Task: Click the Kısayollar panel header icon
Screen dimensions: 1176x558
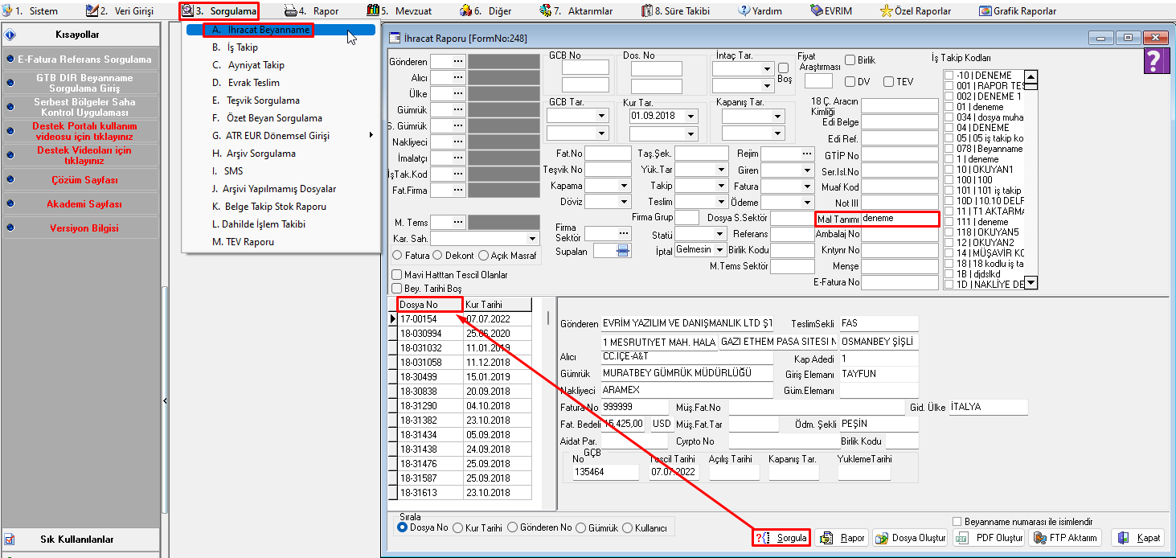Action: [x=11, y=35]
